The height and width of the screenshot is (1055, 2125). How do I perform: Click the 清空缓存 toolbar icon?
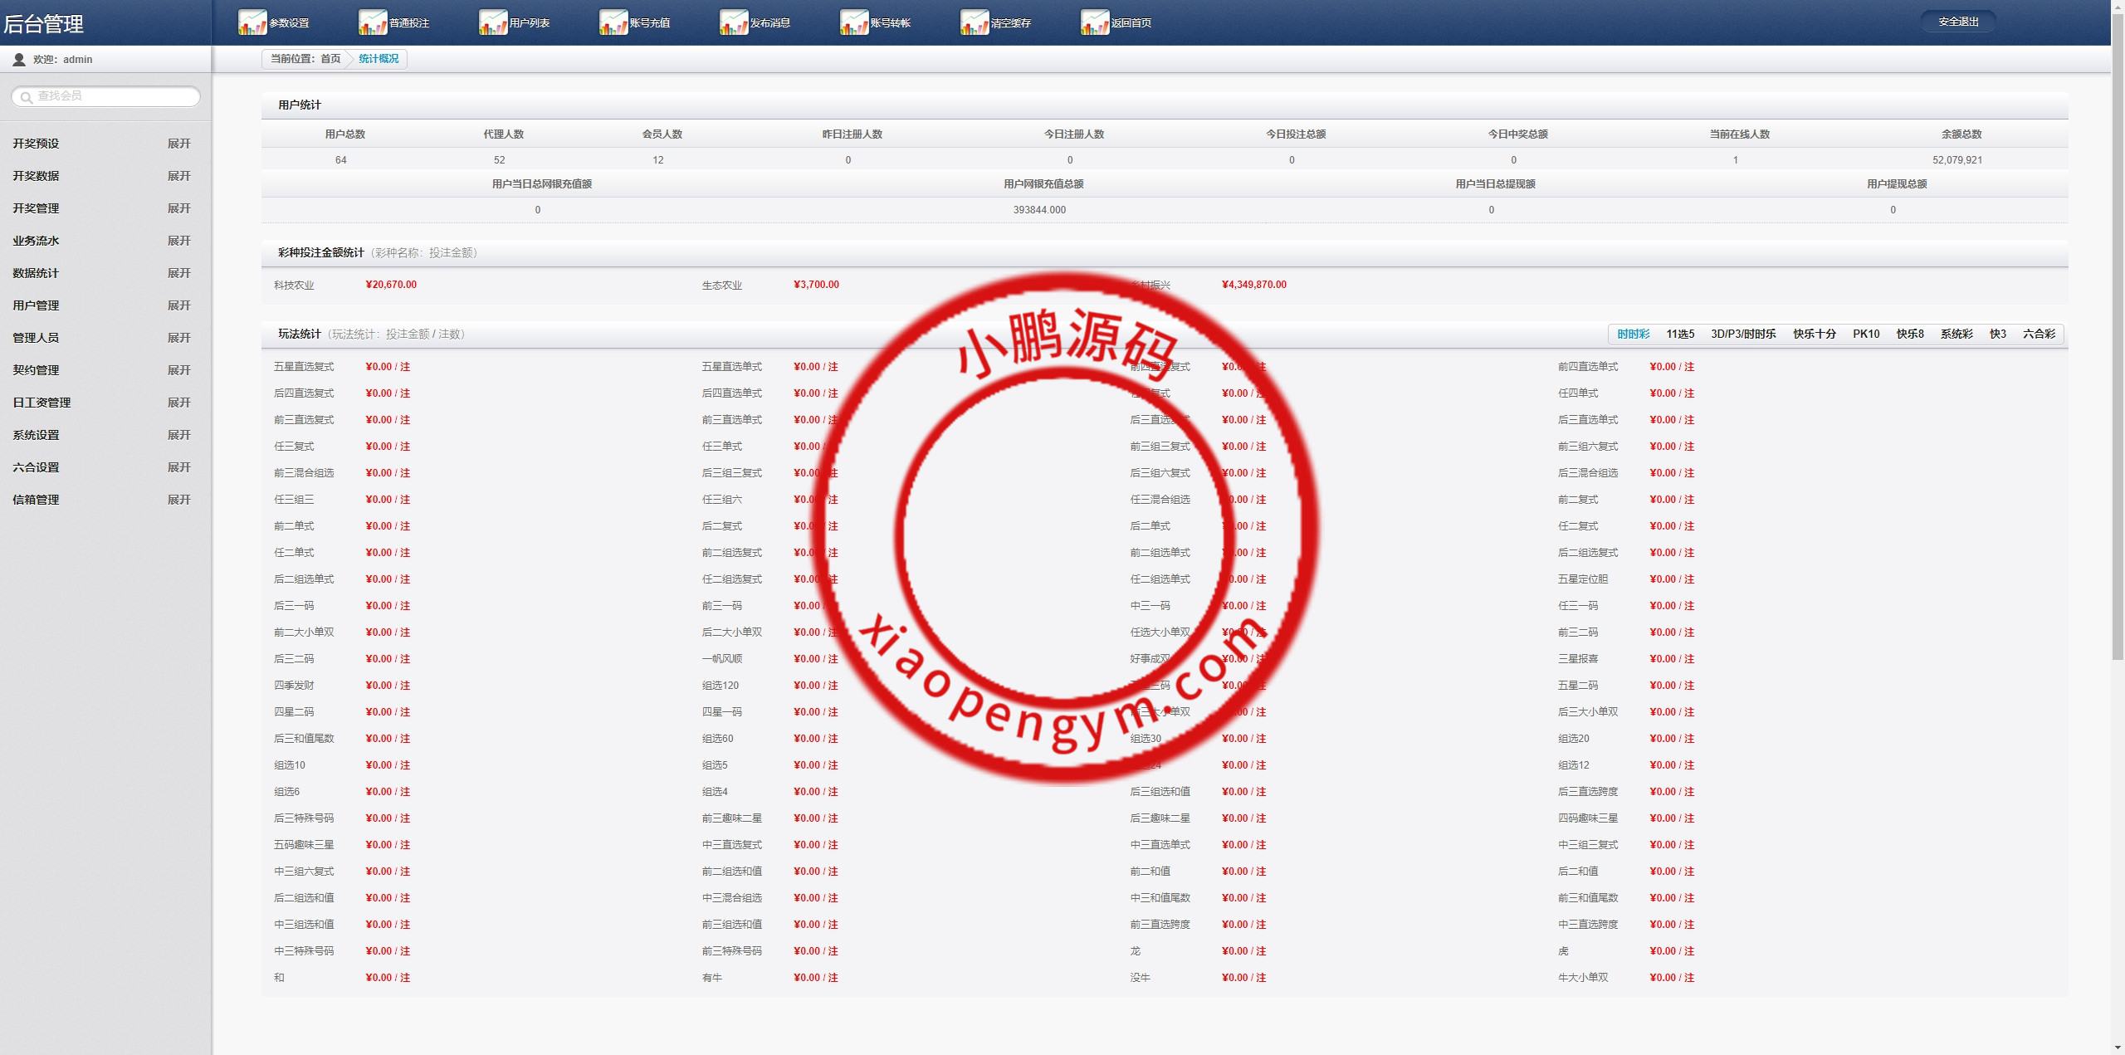[974, 22]
